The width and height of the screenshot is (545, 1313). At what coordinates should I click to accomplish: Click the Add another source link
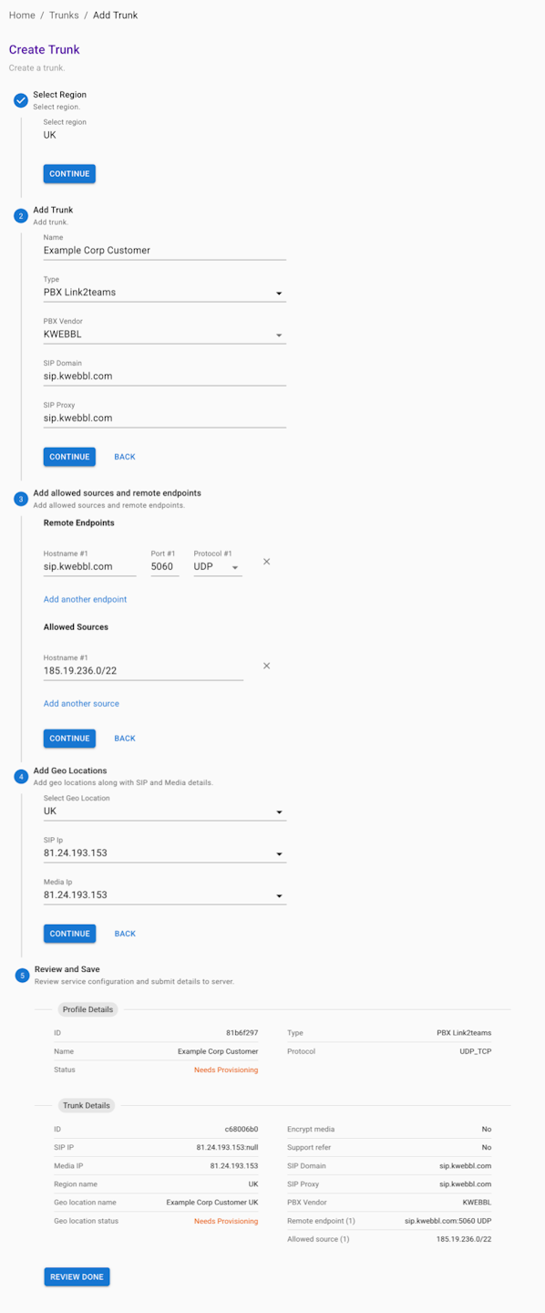pos(81,703)
